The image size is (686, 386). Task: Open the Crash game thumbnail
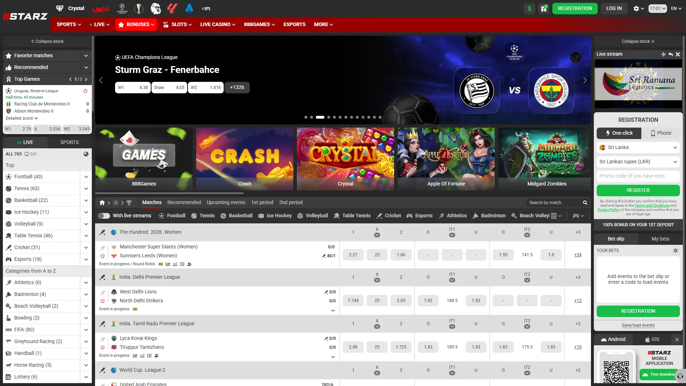245,159
